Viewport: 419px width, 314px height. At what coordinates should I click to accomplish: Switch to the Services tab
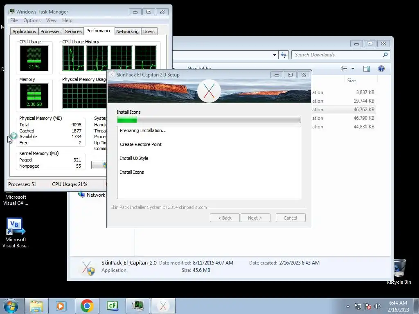[x=73, y=31]
